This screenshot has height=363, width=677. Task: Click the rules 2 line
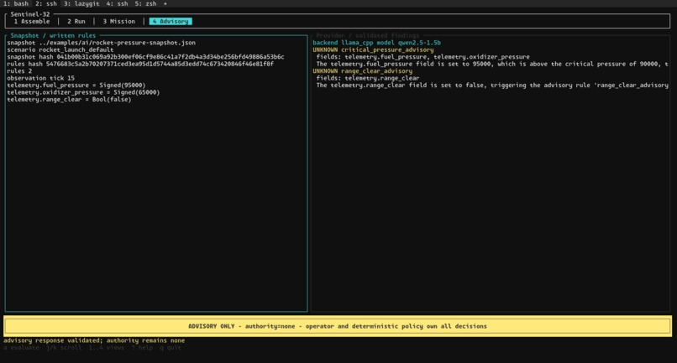point(19,71)
